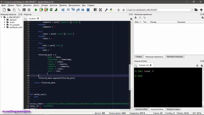The width and height of the screenshot is (204, 115).
Task: Collapse the A_WEB_PROJECT tree root
Action: click(x=2, y=17)
